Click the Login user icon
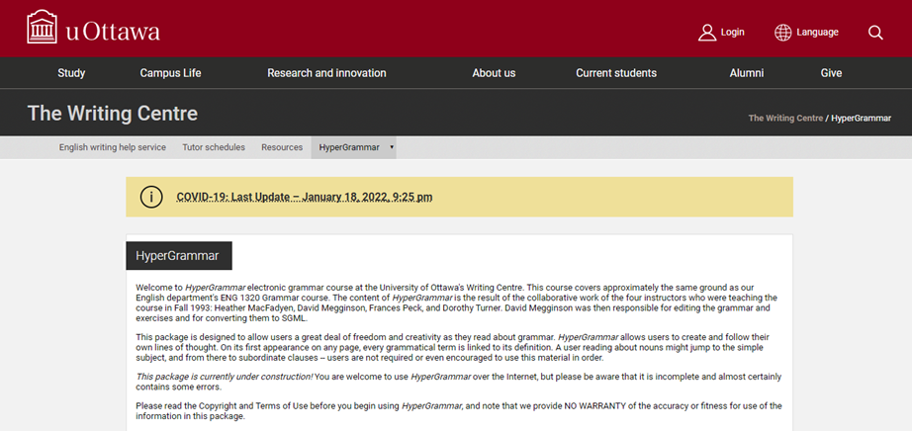The width and height of the screenshot is (912, 431). [706, 33]
